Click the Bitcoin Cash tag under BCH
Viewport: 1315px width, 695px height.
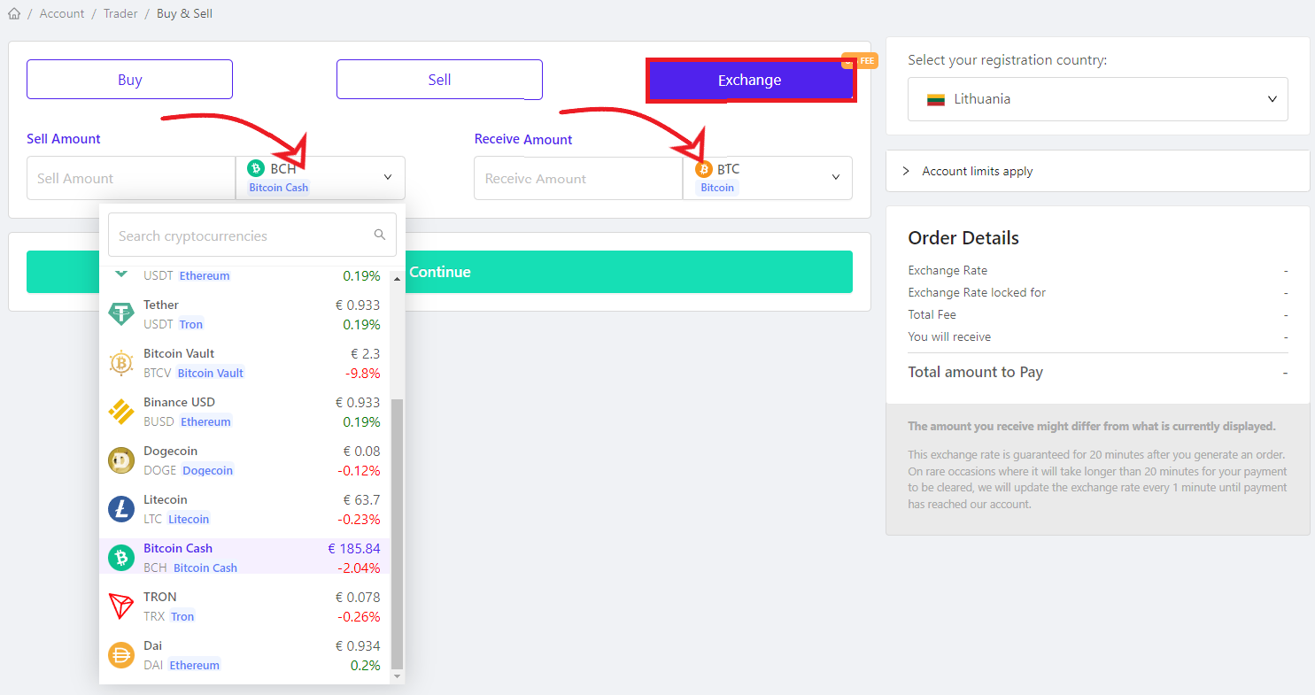[279, 188]
